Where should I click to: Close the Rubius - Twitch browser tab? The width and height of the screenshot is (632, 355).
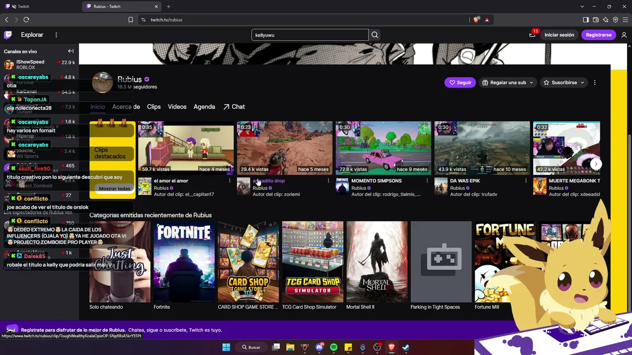(157, 6)
